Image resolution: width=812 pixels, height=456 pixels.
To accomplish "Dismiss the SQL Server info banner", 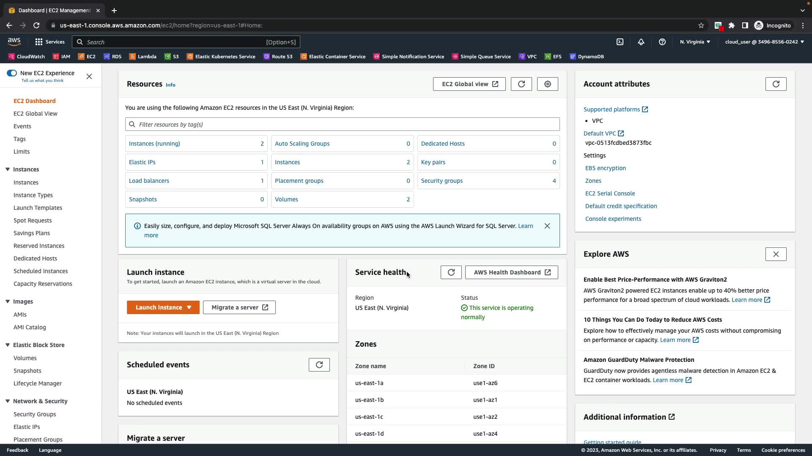I will tap(547, 226).
